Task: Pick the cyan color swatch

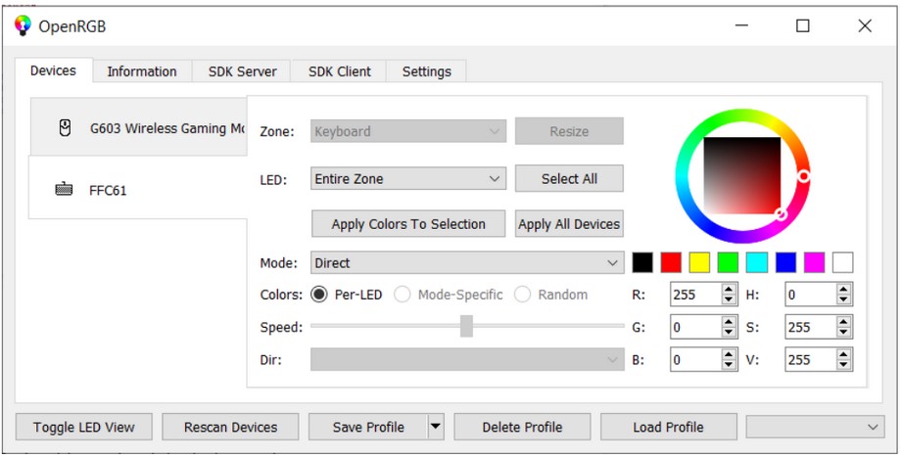Action: point(757,262)
